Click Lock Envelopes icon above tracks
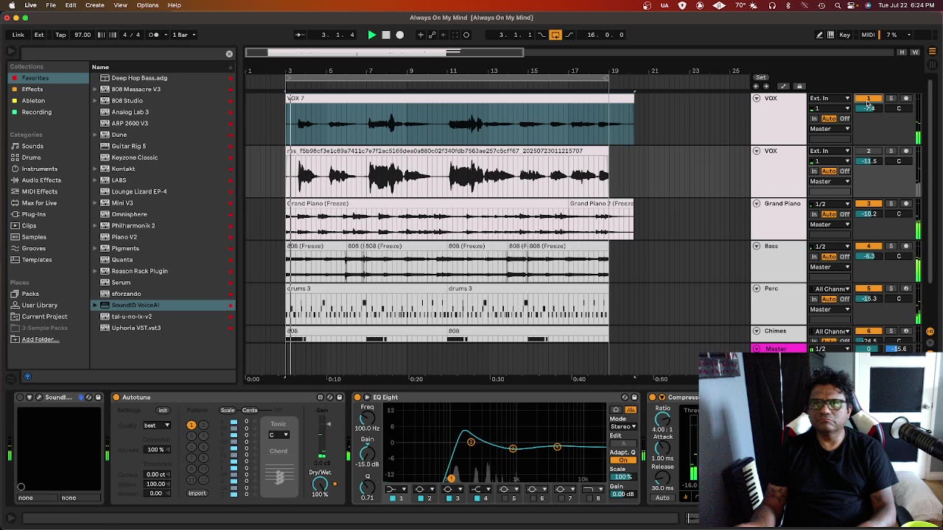The width and height of the screenshot is (943, 530). (x=799, y=86)
